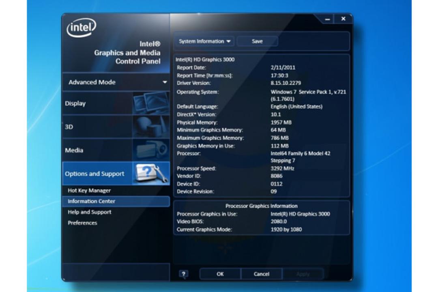Click the Windows 7 Service Pack 1 value
This screenshot has width=438, height=292.
tap(308, 95)
